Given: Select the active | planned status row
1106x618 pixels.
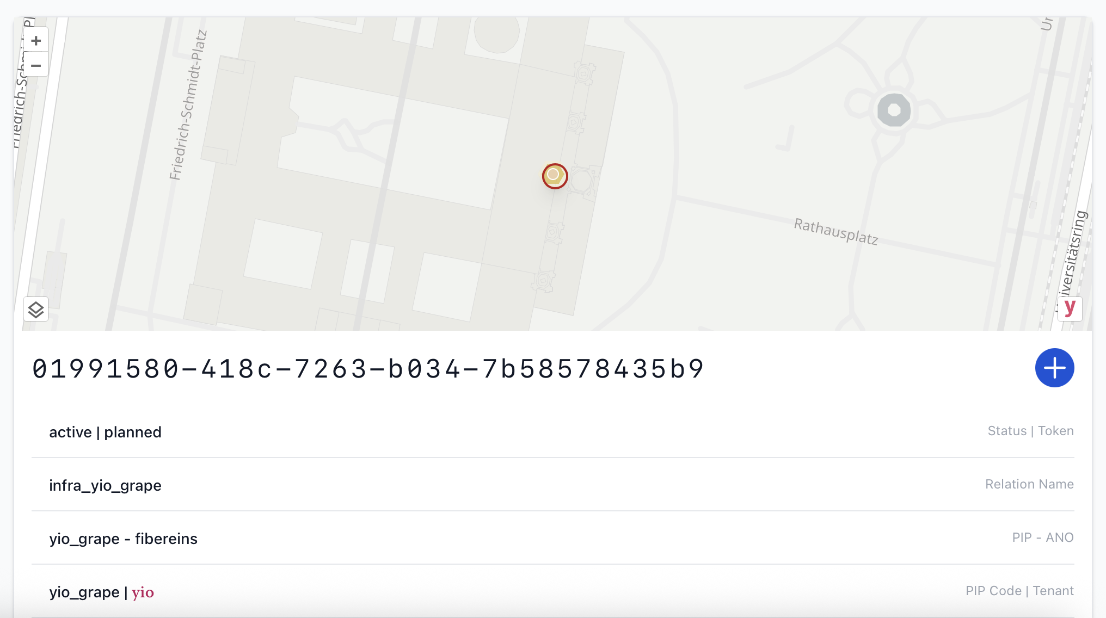Looking at the screenshot, I should [x=105, y=432].
